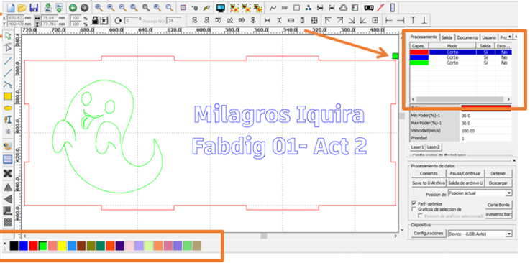Click the Detener button
Screen dimensions: 530x263
click(x=498, y=173)
